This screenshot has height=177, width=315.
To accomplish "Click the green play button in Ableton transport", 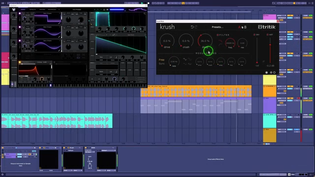I will [x=142, y=3].
